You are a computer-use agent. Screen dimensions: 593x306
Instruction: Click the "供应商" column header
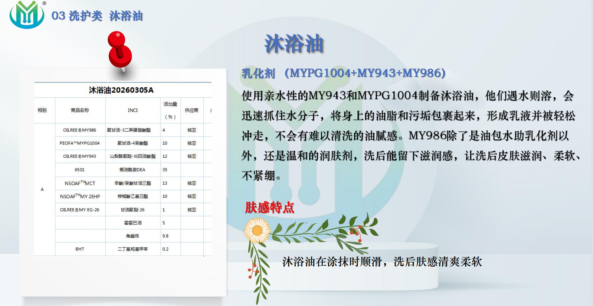tap(191, 110)
